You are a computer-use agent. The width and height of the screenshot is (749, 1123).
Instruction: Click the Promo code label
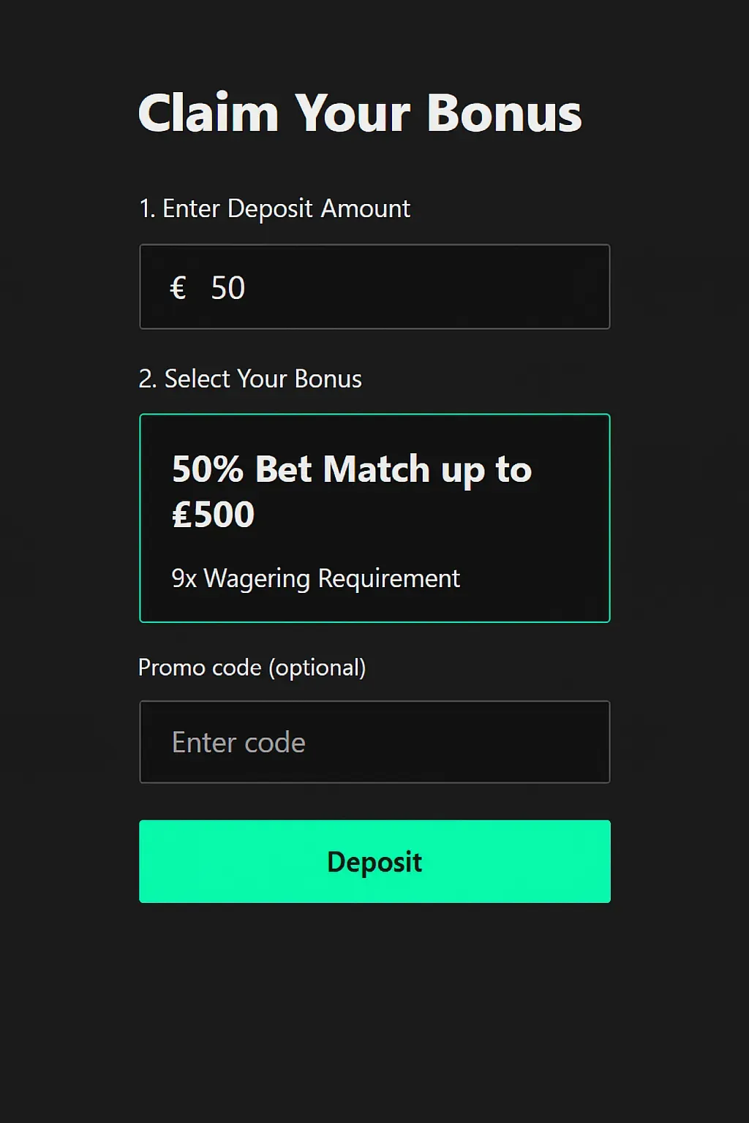click(200, 668)
